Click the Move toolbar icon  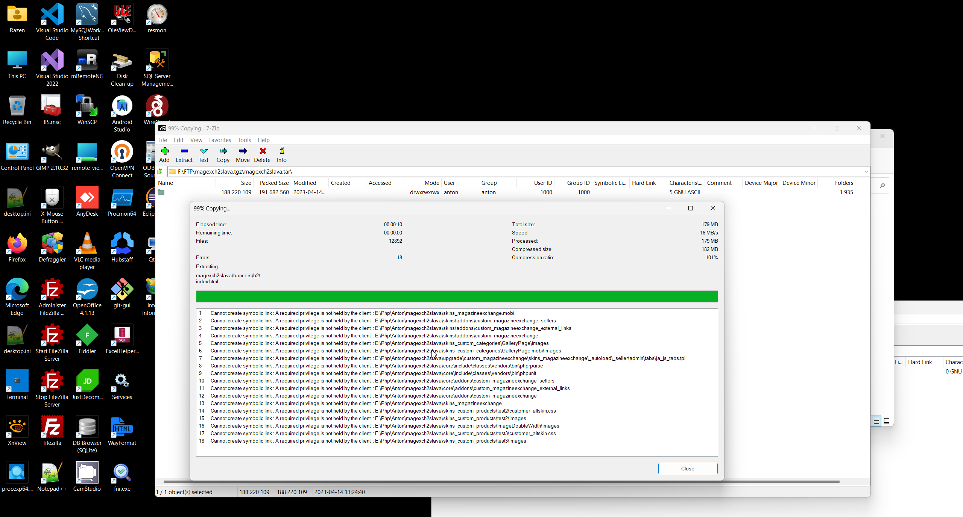(x=243, y=154)
